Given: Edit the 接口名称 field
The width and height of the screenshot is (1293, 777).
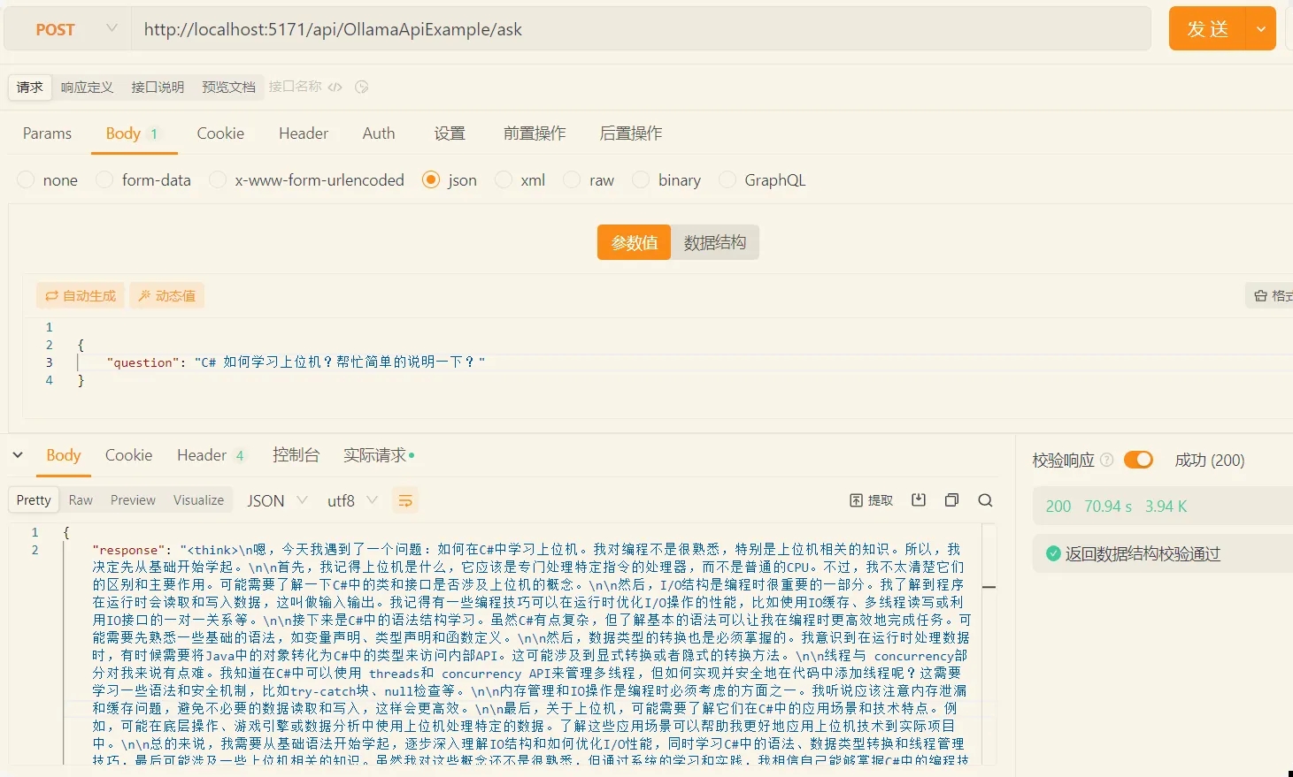Looking at the screenshot, I should (295, 87).
